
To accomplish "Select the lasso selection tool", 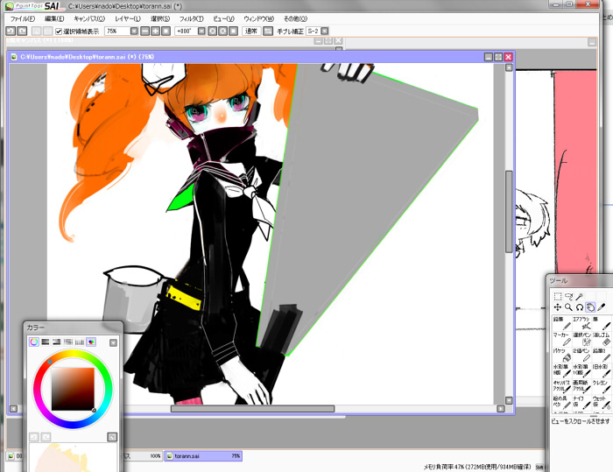I will pyautogui.click(x=568, y=296).
